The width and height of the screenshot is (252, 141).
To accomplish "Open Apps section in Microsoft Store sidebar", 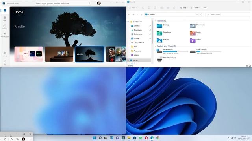I will [5, 18].
